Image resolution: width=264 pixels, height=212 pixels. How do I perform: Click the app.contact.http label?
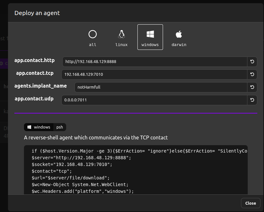pos(35,60)
